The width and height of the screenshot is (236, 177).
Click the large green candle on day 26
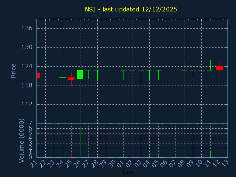point(80,74)
